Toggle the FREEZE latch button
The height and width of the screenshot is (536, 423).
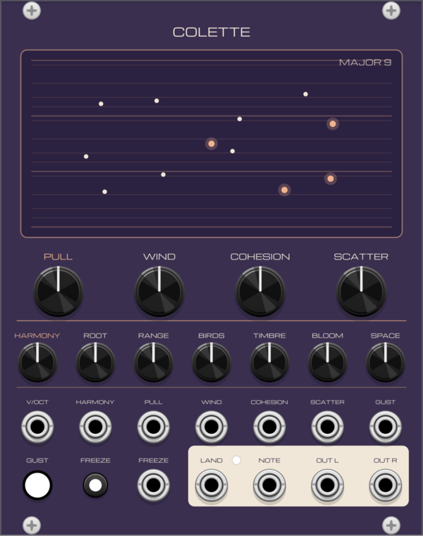pos(95,485)
